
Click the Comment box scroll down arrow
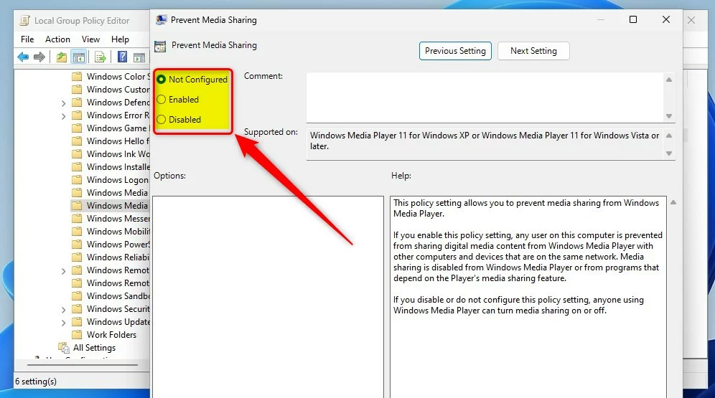[x=669, y=115]
